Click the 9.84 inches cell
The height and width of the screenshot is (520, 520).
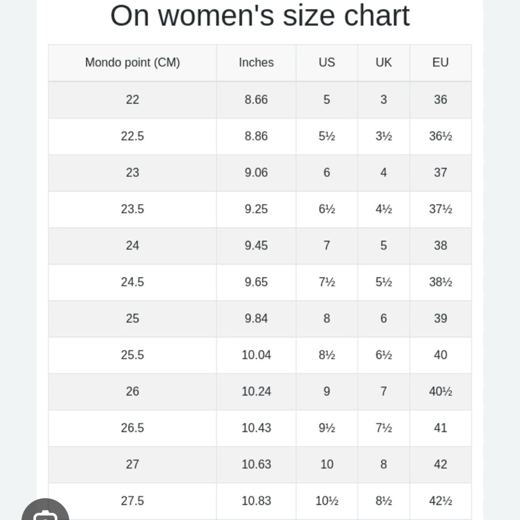[256, 319]
